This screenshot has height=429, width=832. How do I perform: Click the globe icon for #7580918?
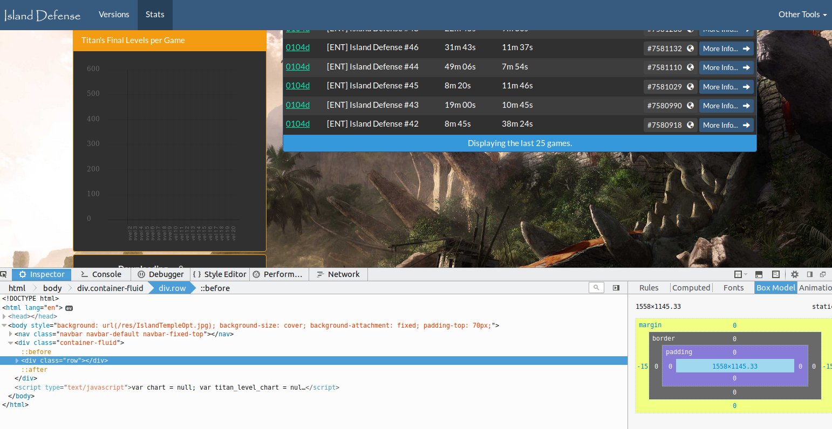coord(690,125)
